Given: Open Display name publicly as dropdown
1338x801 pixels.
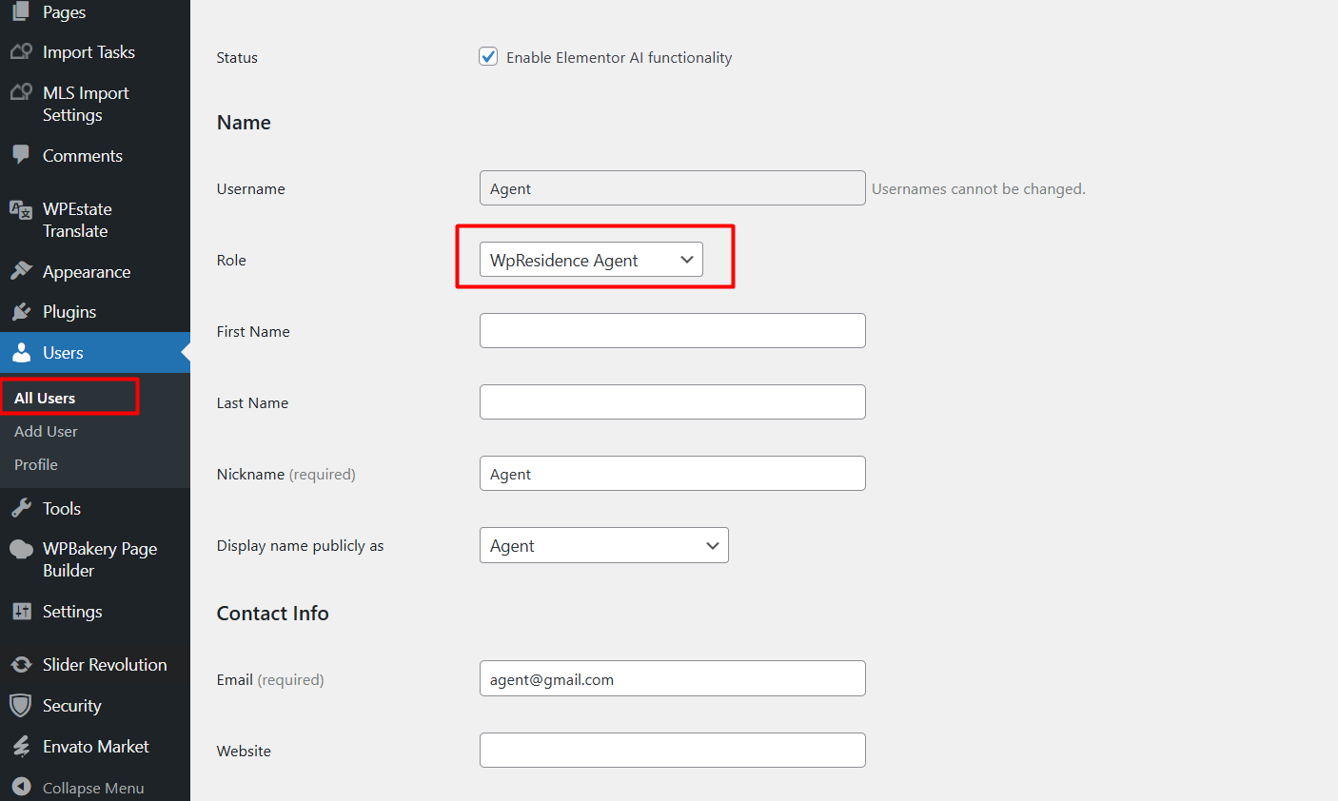Looking at the screenshot, I should click(603, 545).
